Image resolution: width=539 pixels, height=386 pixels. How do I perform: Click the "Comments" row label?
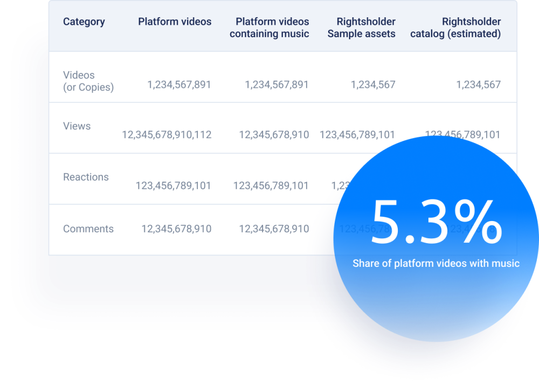click(x=88, y=229)
